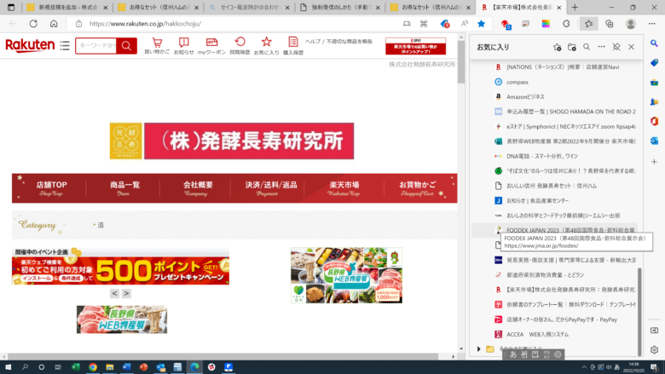Click the red Rakuten search button
The image size is (665, 374).
point(126,45)
